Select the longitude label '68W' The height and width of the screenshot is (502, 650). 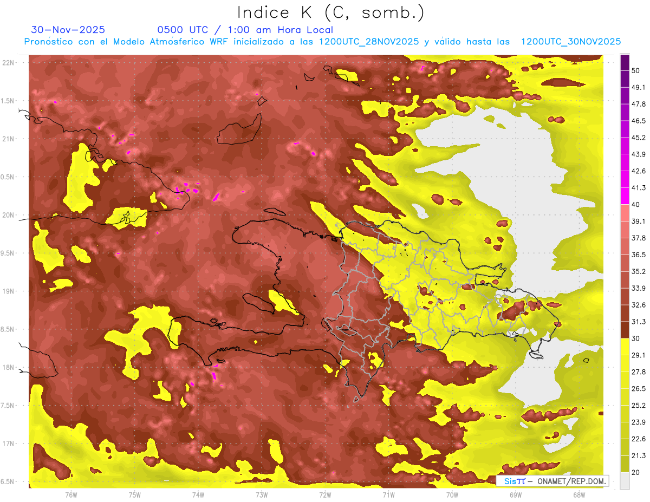pos(579,495)
